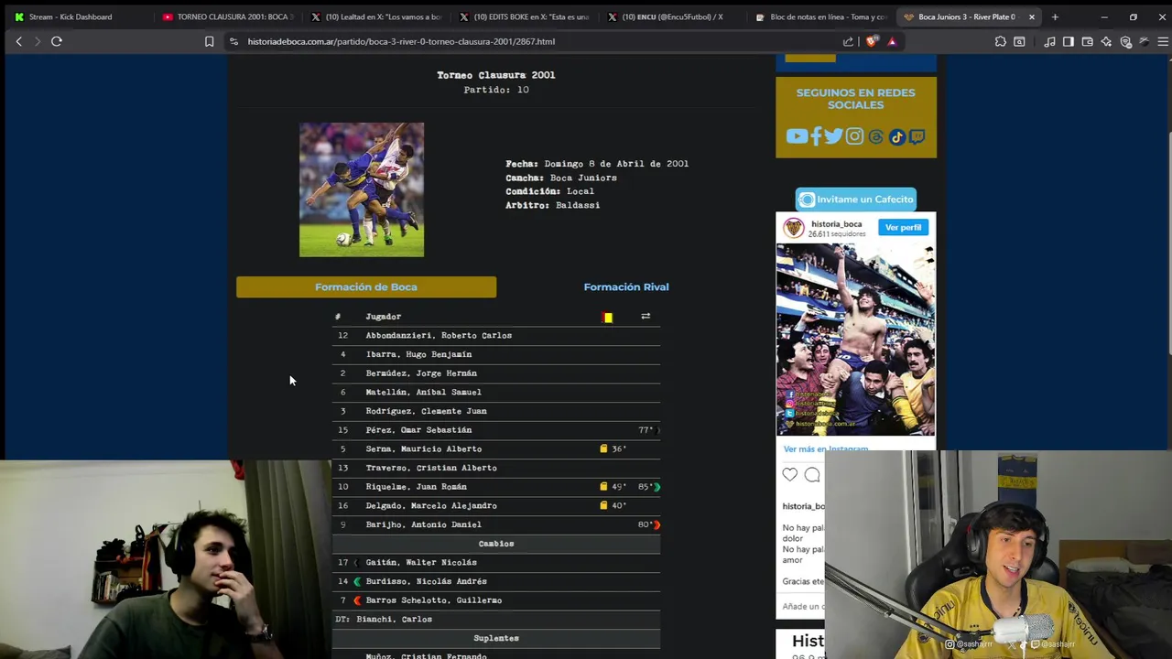This screenshot has width=1172, height=659.
Task: Go back with the browser back arrow
Action: (18, 41)
